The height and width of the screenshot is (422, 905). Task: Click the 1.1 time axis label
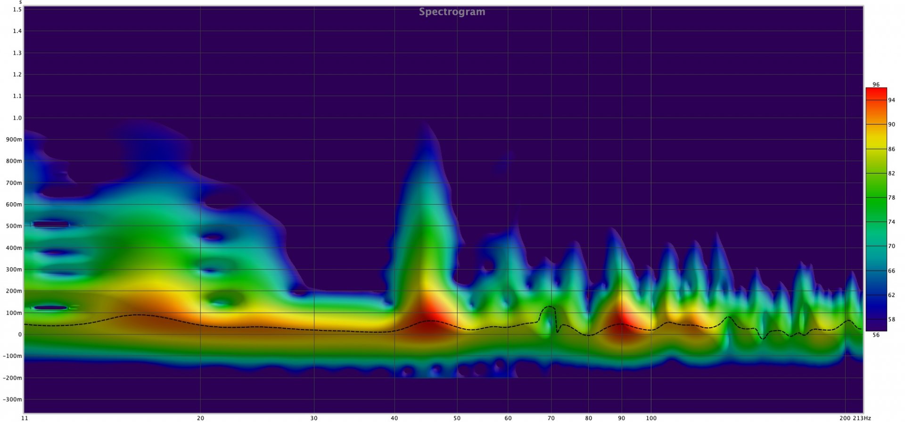click(x=17, y=96)
